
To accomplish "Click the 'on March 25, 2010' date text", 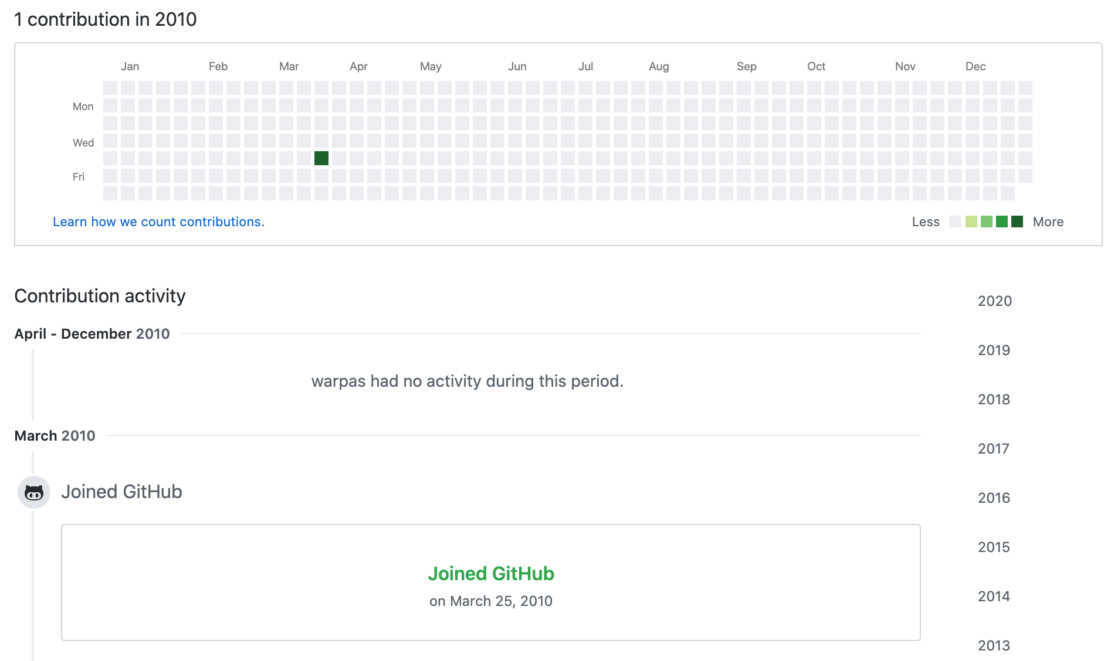I will point(491,601).
